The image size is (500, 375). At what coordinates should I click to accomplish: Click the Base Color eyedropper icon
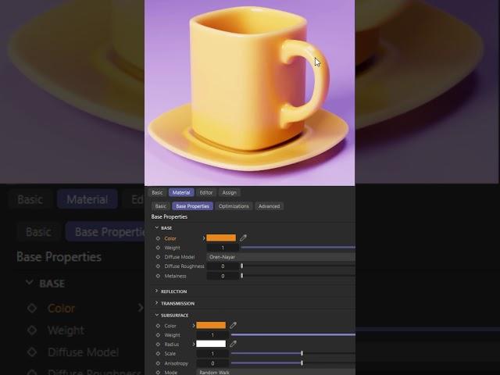coord(243,238)
